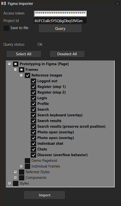Expand the Referred Styles node

[x=15, y=172]
